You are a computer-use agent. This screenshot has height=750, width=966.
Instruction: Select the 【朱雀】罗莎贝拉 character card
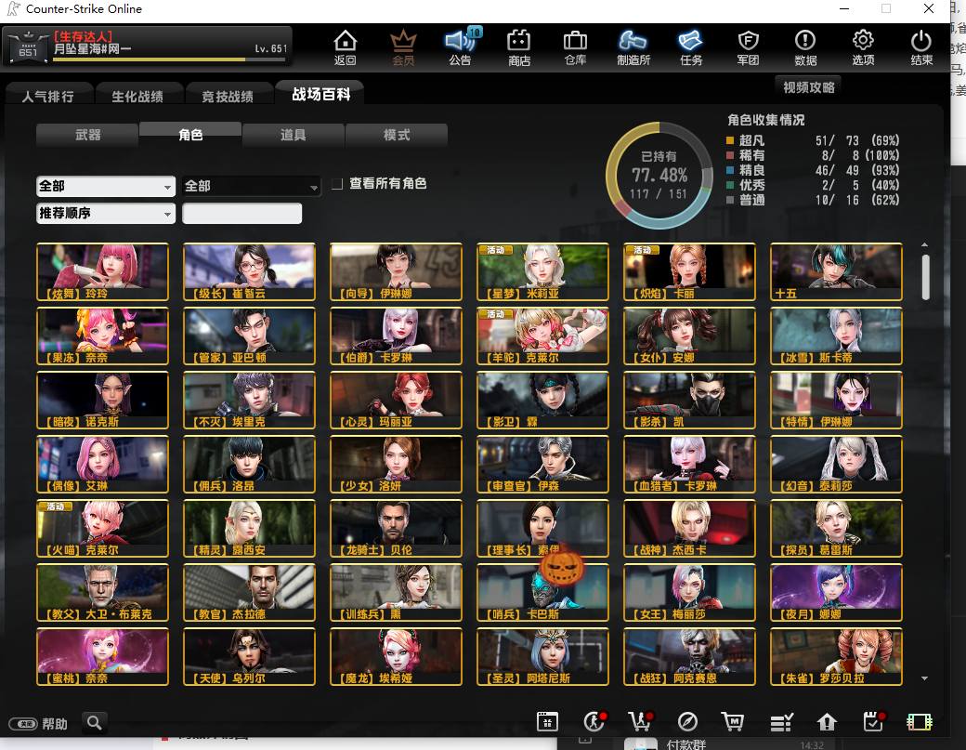(x=836, y=656)
